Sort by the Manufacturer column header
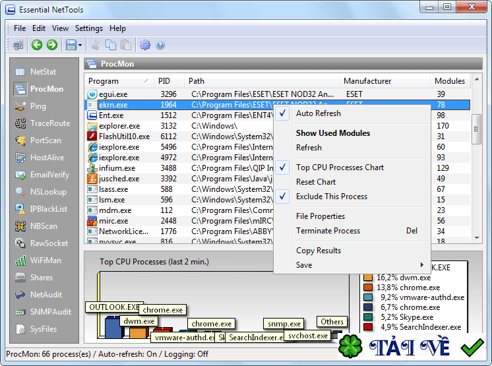 384,81
